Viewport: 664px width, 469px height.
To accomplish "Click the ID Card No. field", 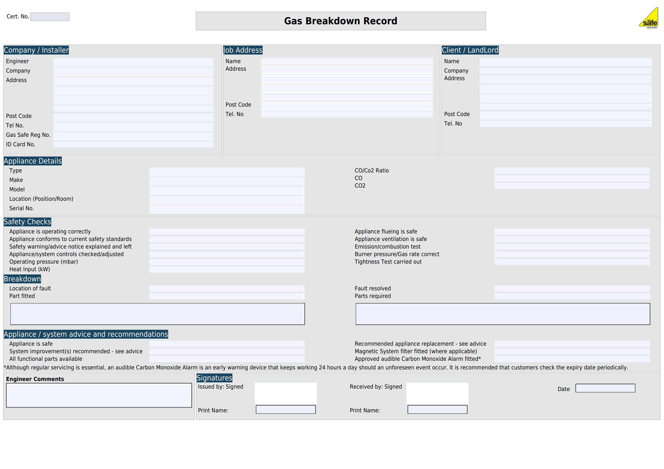I will point(133,144).
